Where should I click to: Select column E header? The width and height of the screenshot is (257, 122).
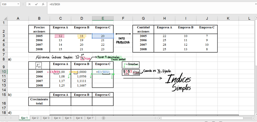tap(103, 18)
